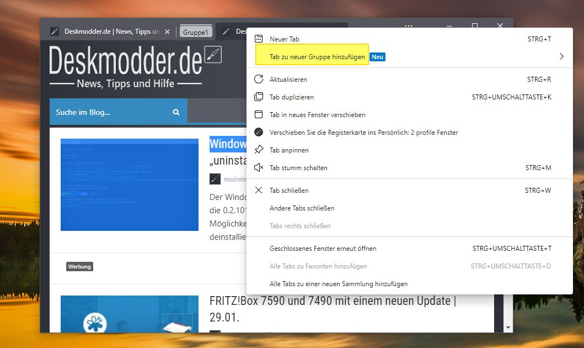Select Tab schließen entry
This screenshot has width=584, height=348.
point(410,190)
